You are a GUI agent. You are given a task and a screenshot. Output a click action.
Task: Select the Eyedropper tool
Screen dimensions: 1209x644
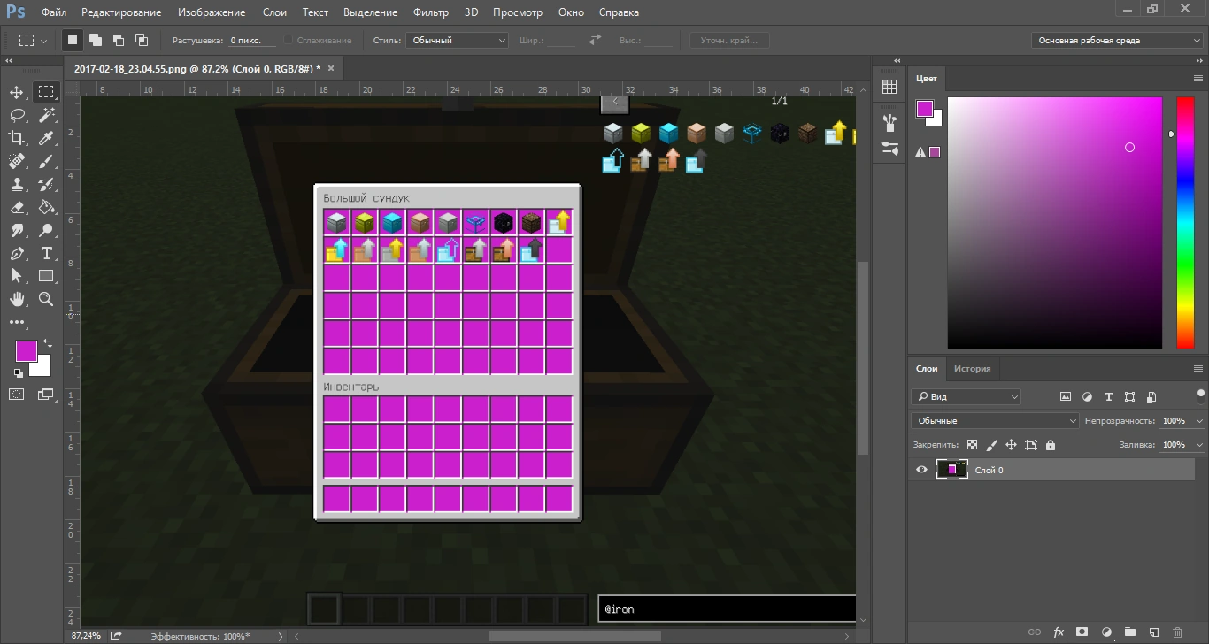point(46,138)
